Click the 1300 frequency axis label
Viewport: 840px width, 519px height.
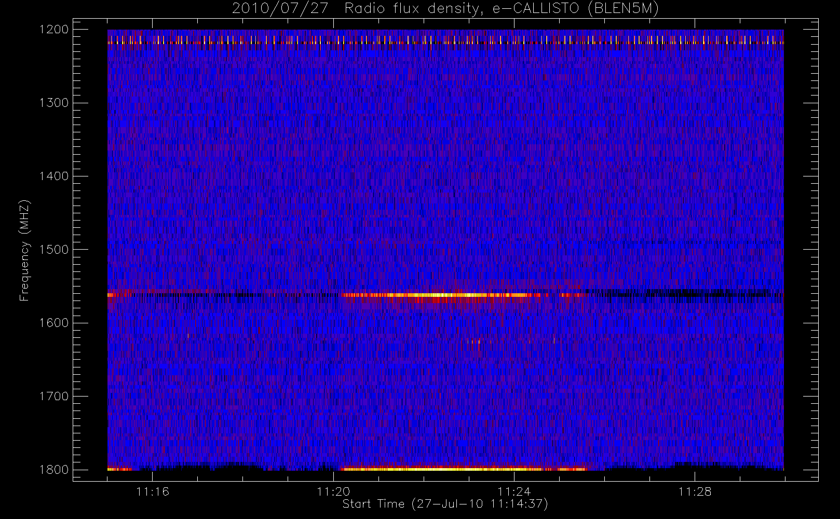pyautogui.click(x=54, y=103)
